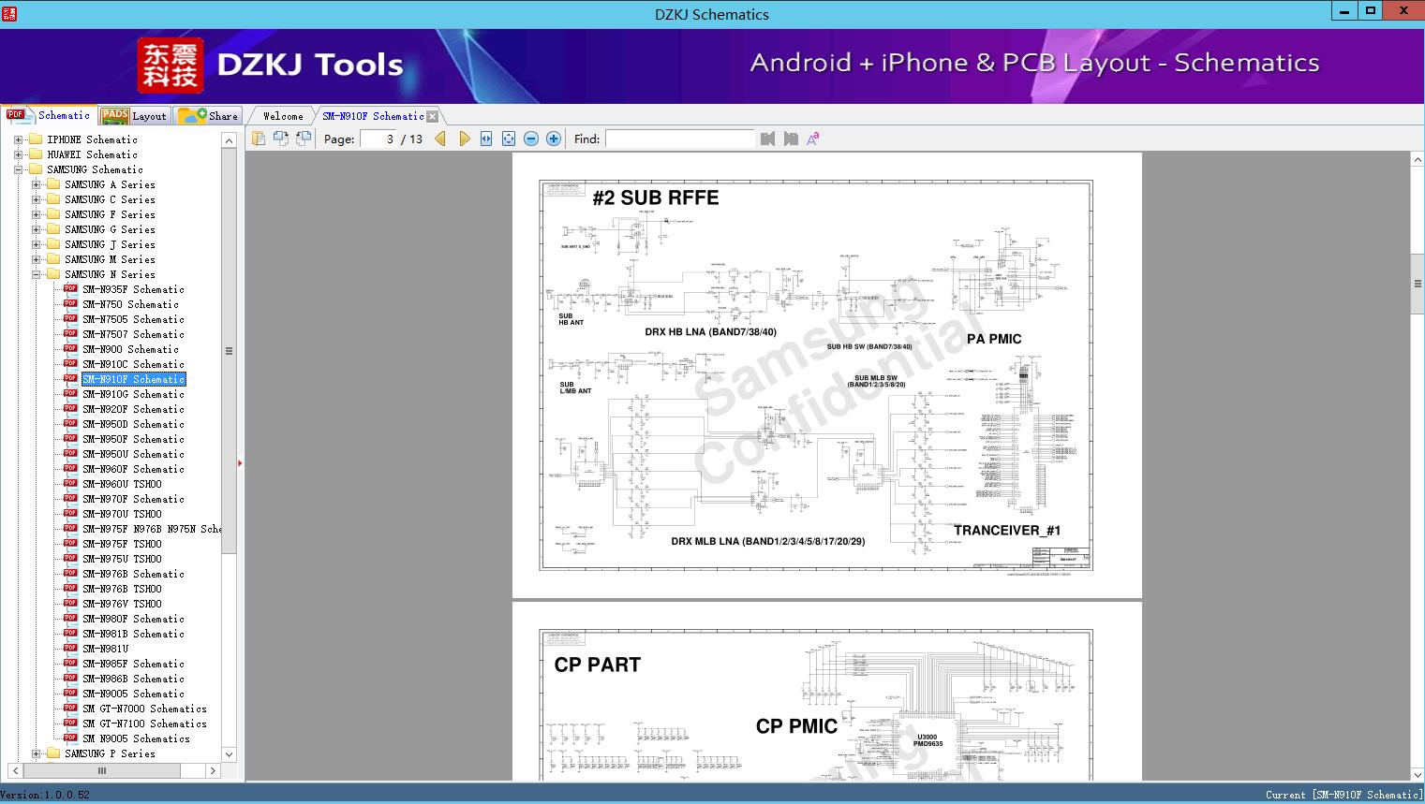The image size is (1425, 804).
Task: Click the PDF icon of SM-N750 Schematic
Action: tap(71, 304)
